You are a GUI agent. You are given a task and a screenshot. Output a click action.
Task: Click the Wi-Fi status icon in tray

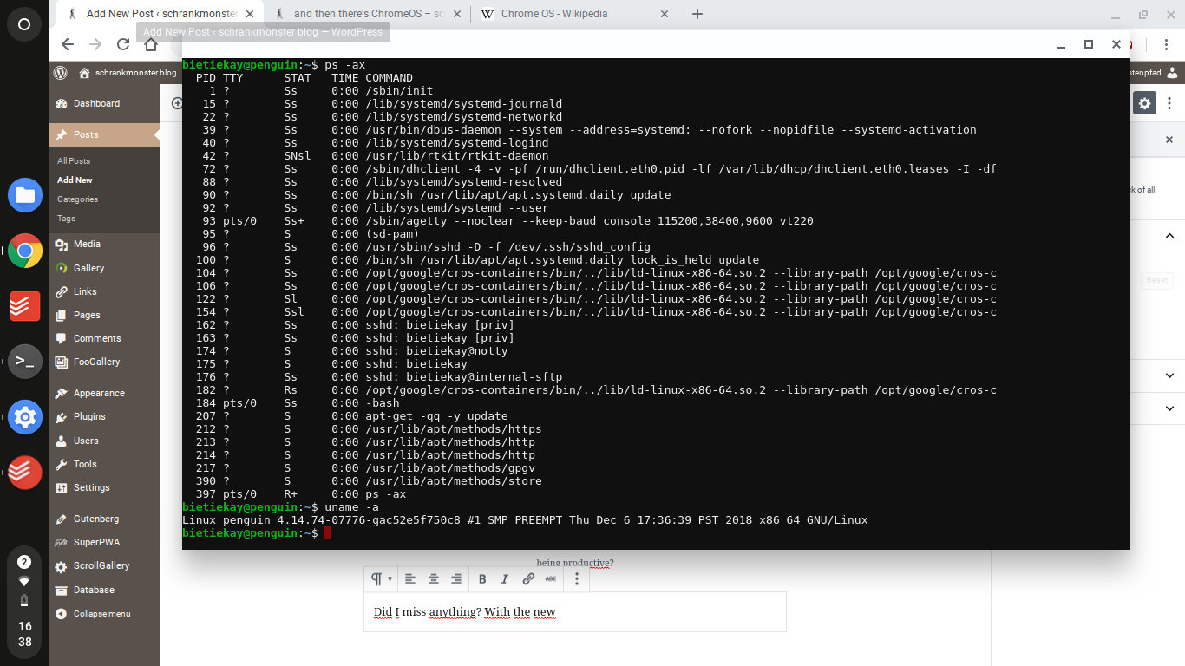click(x=24, y=581)
